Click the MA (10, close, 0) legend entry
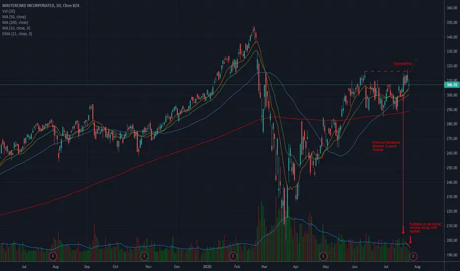The image size is (460, 271). click(x=16, y=28)
